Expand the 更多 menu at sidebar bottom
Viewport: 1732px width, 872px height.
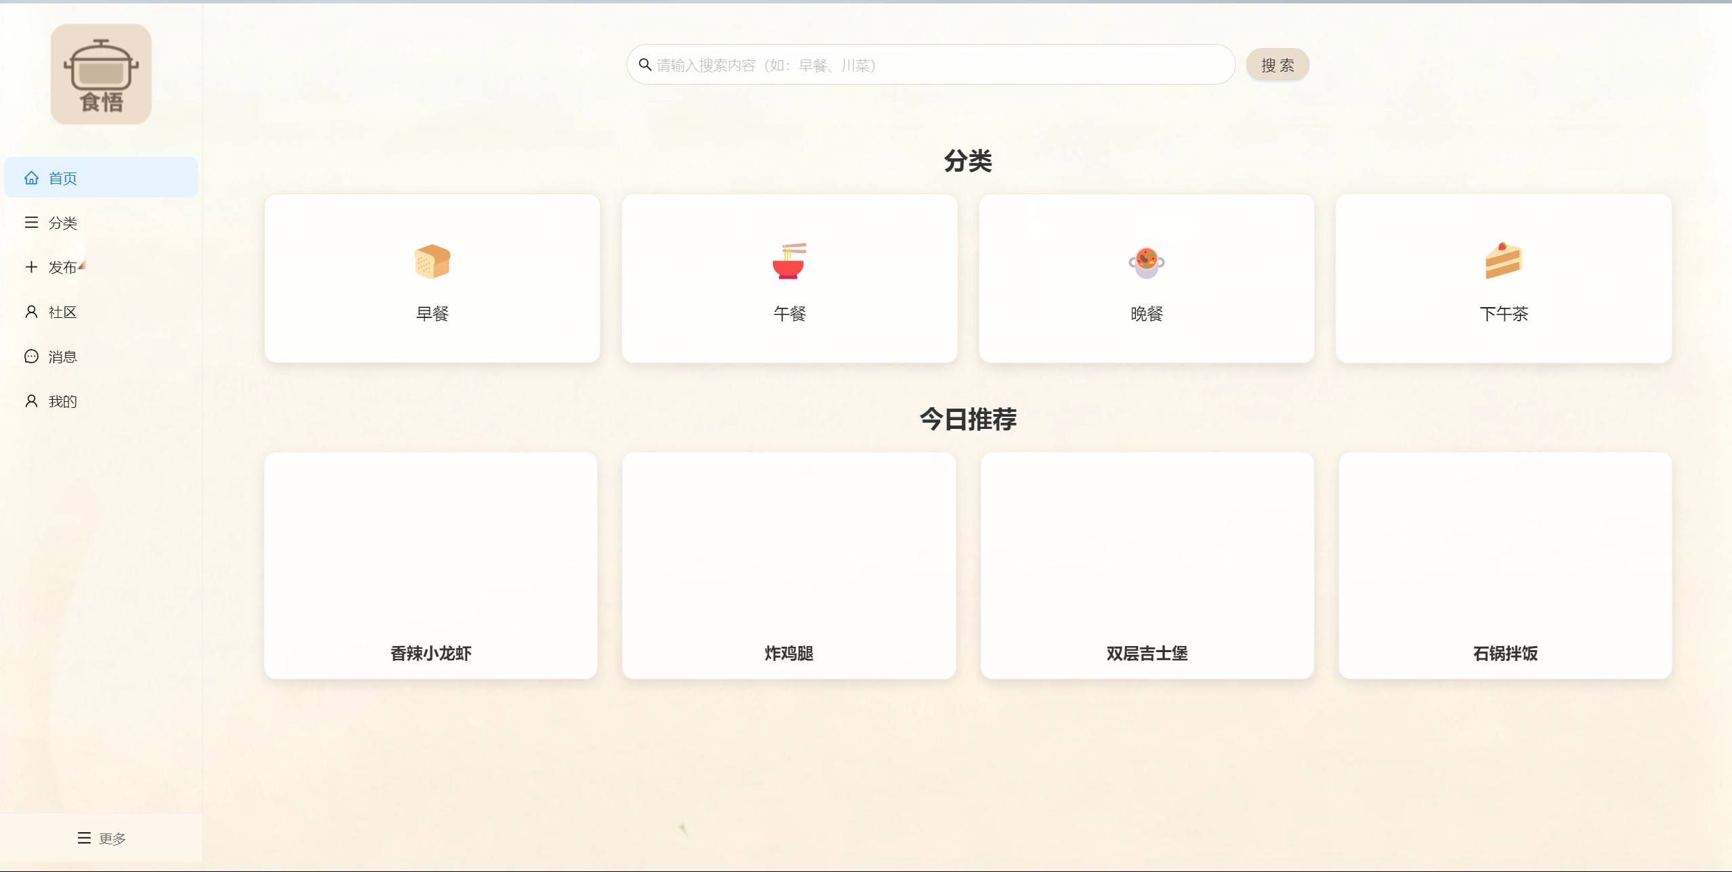pos(102,838)
